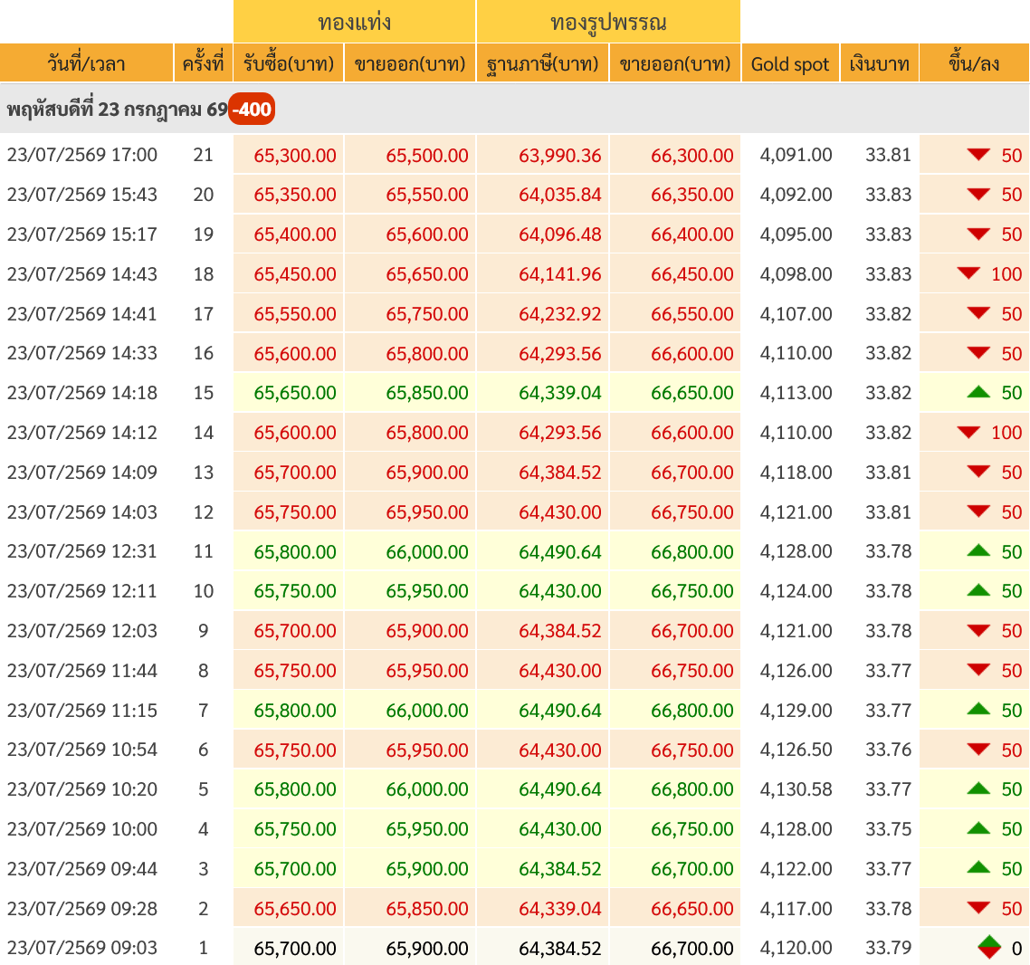This screenshot has height=965, width=1030.
Task: Click the red down arrow in the 12:03 row
Action: point(978,631)
